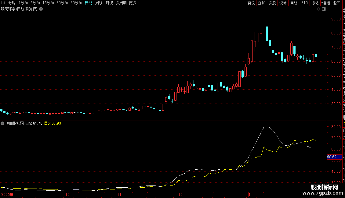Select the 5分钟 period
The width and height of the screenshot is (345, 198).
coord(35,3)
